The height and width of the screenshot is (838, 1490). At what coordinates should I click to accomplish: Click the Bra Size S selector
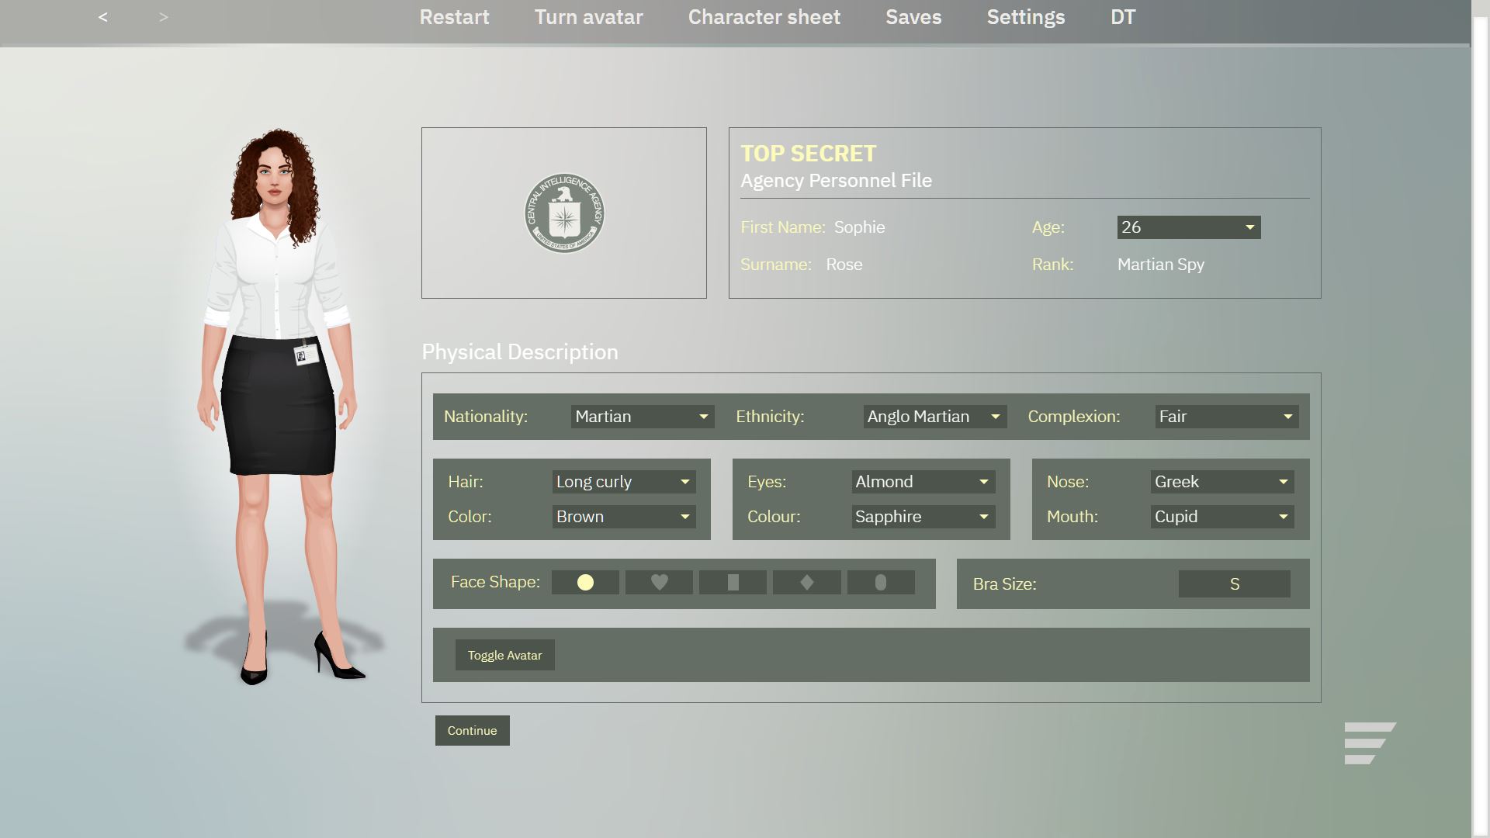pyautogui.click(x=1234, y=584)
